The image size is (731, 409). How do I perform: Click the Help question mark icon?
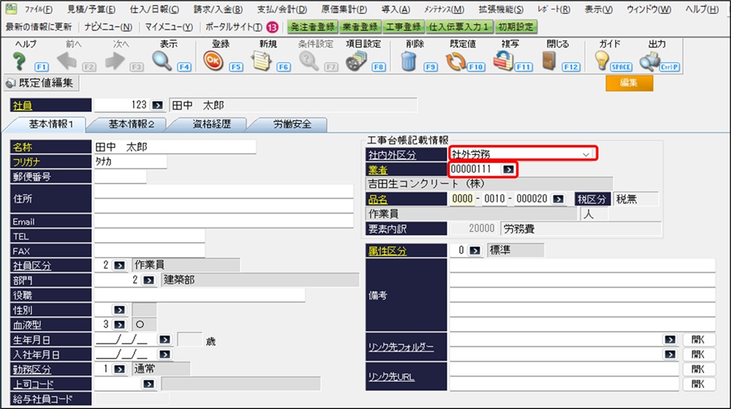[x=20, y=61]
